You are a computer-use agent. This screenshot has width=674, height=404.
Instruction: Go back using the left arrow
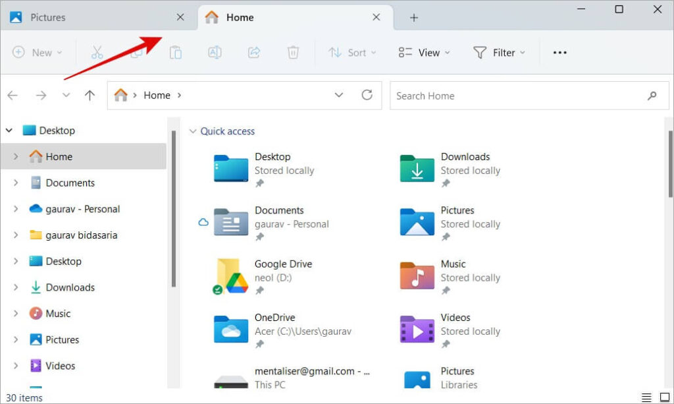click(13, 95)
